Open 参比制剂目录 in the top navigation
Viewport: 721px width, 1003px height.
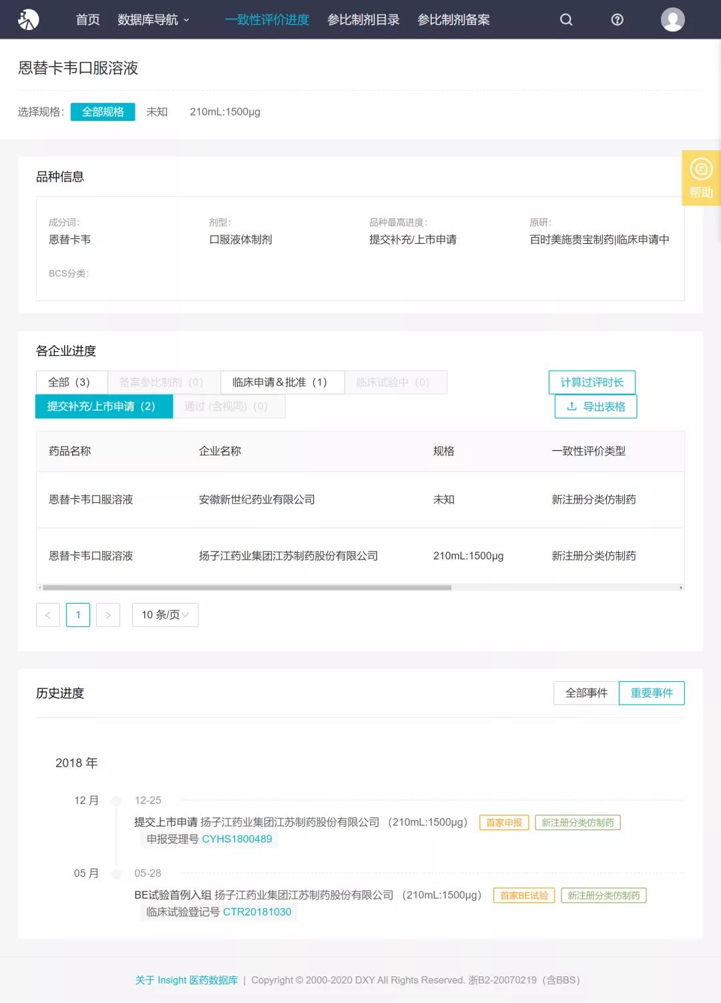[x=363, y=20]
